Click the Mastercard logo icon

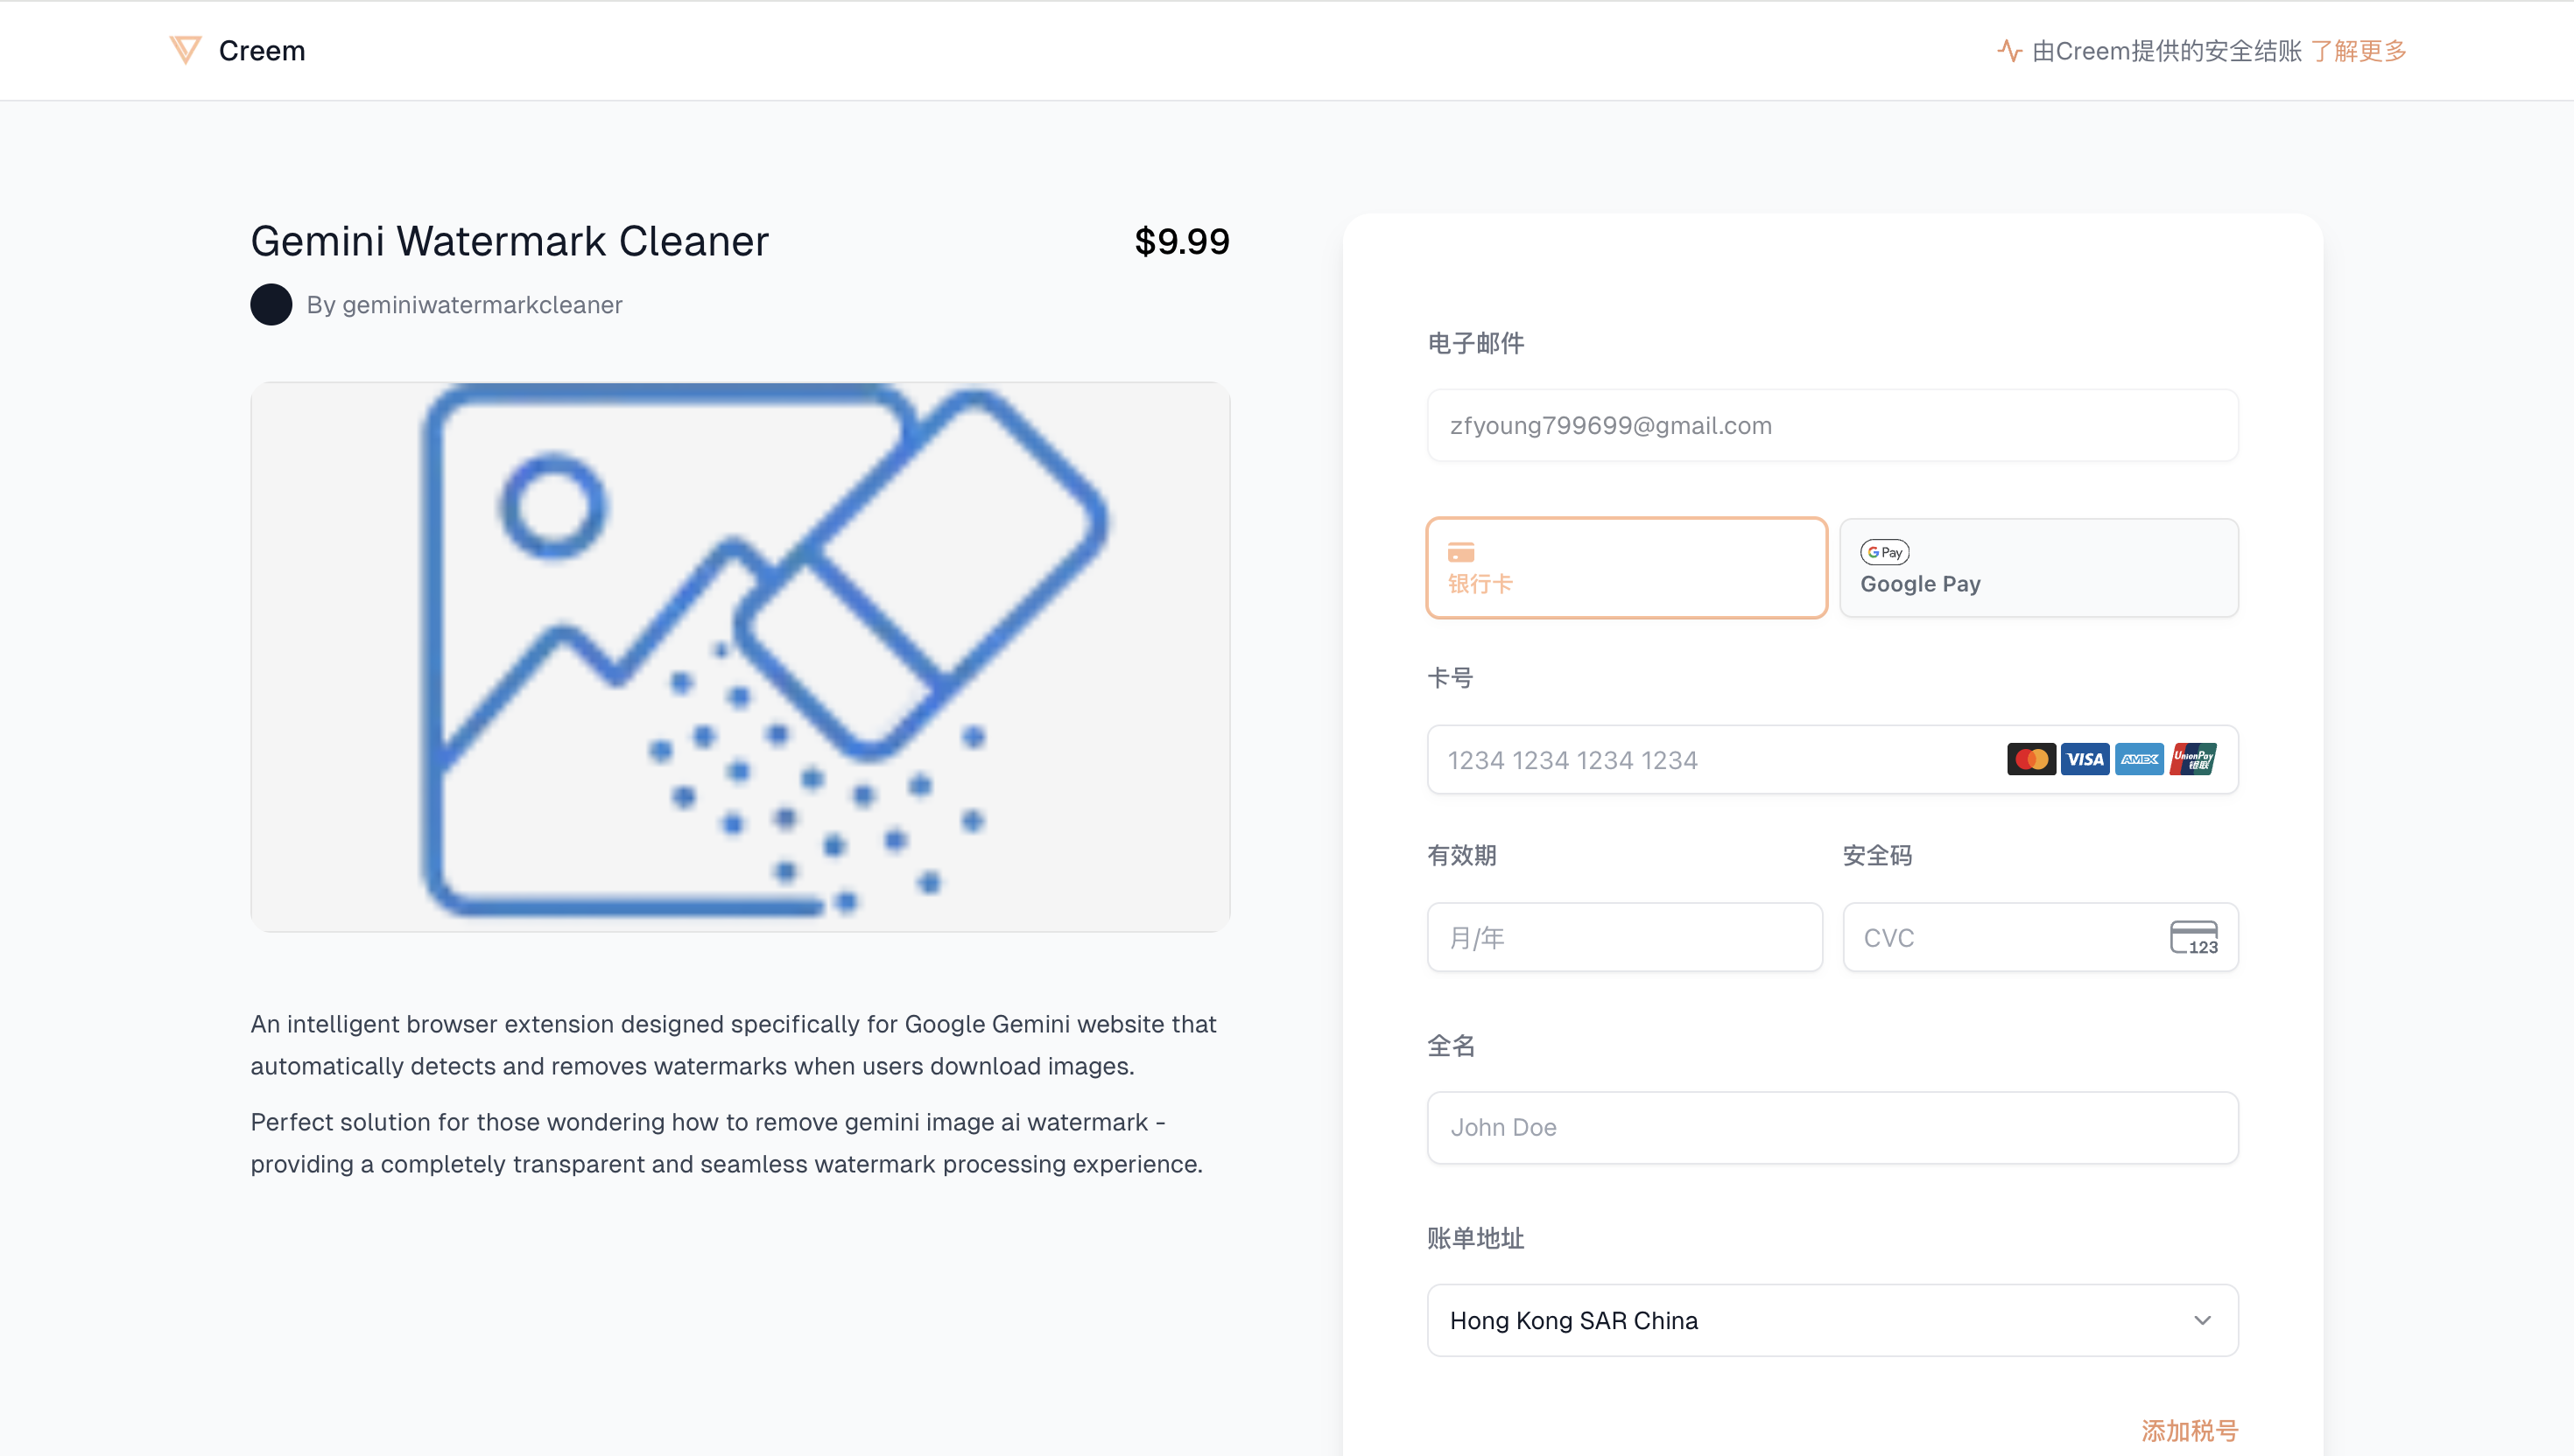click(x=2031, y=759)
